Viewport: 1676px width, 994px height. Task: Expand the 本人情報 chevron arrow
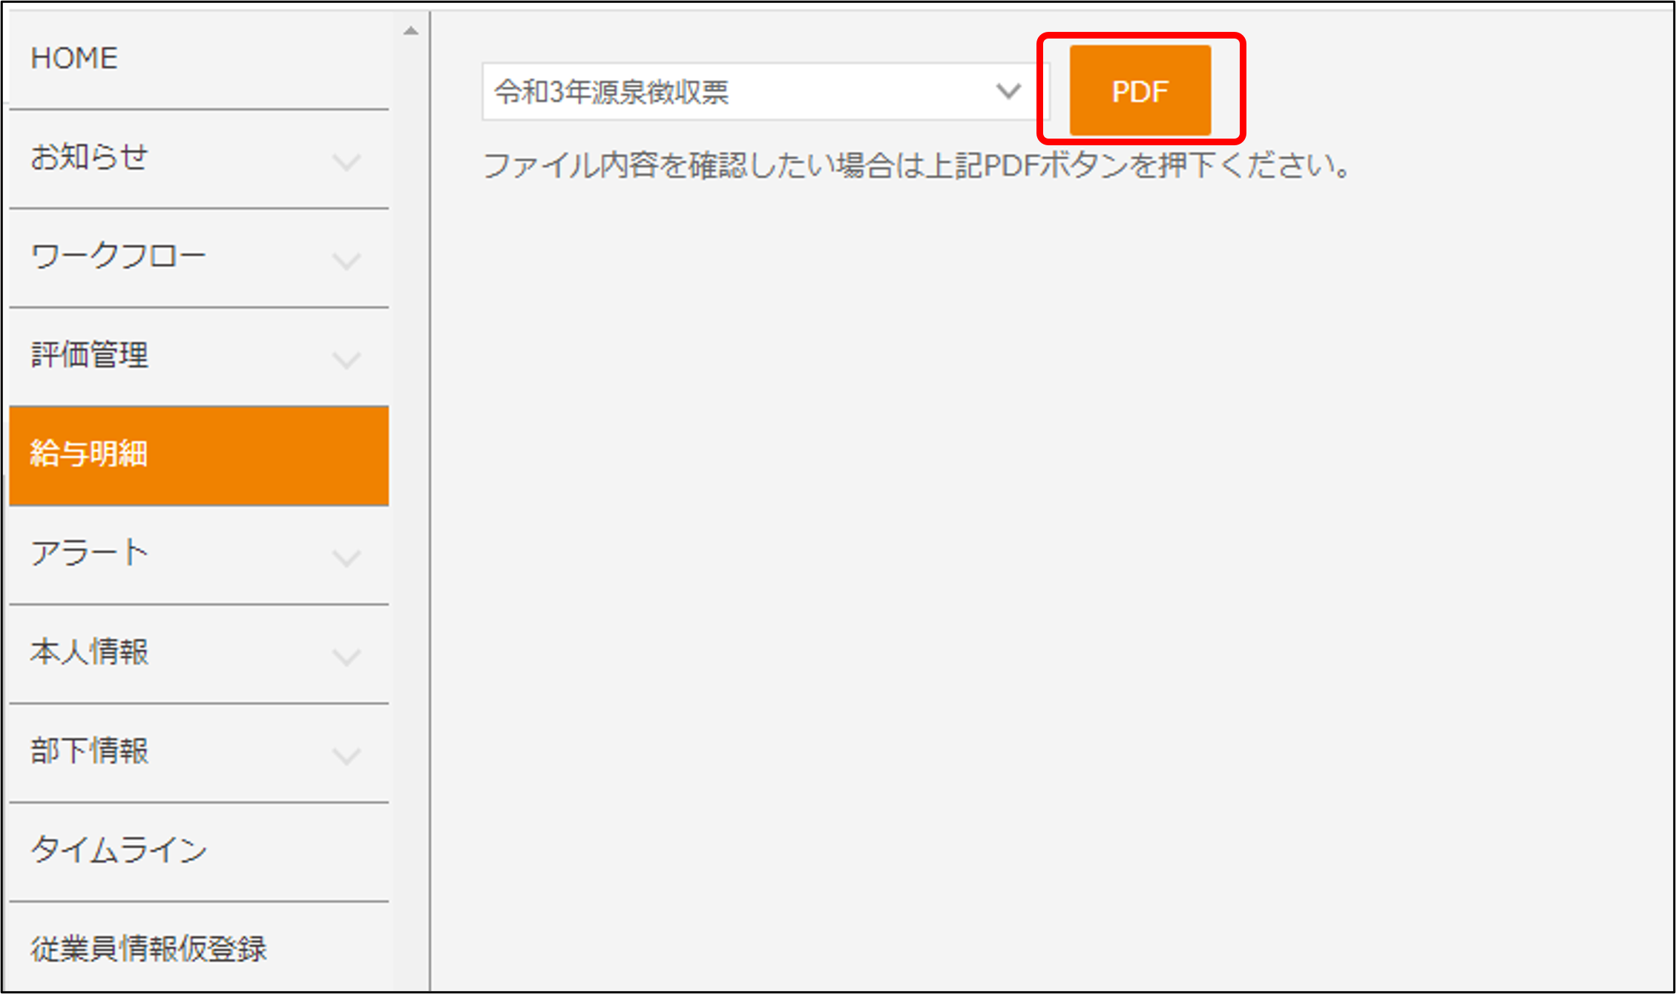346,656
